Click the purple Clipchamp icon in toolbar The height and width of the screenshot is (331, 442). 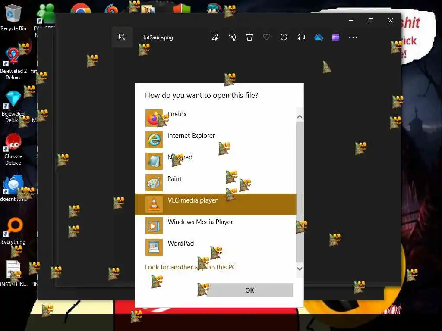coord(336,37)
